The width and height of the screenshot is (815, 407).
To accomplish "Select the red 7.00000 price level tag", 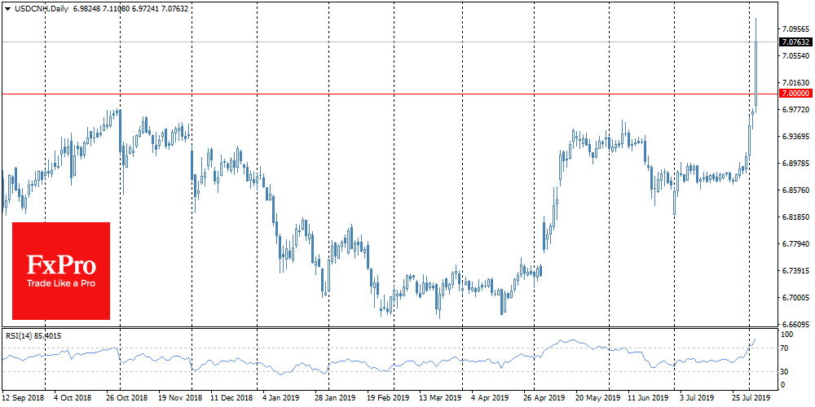I will 795,94.
